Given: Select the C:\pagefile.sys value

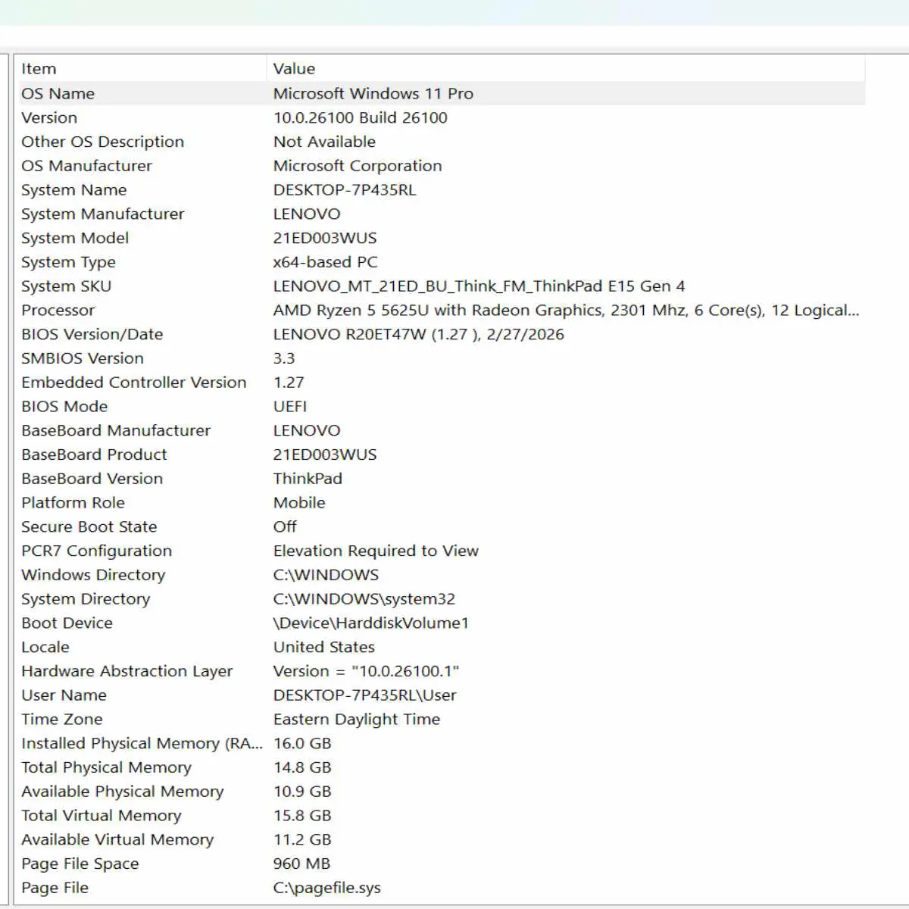Looking at the screenshot, I should [327, 889].
